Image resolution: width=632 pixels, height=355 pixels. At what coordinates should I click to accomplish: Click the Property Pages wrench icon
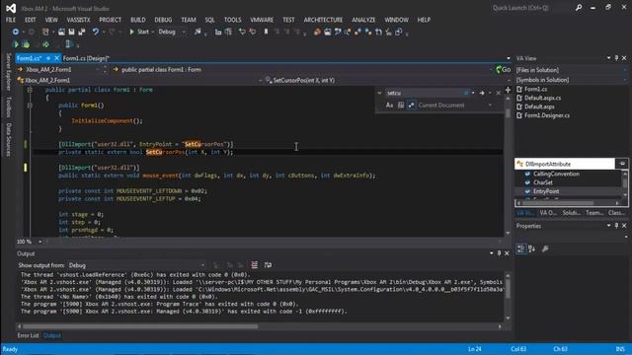pyautogui.click(x=545, y=249)
